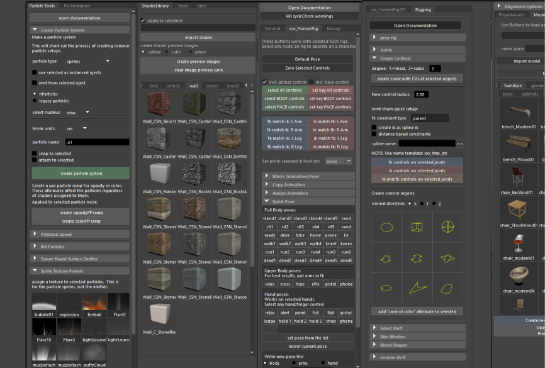The image size is (545, 368).
Task: Toggle 'incl. global control' checkbox
Action: pyautogui.click(x=265, y=82)
